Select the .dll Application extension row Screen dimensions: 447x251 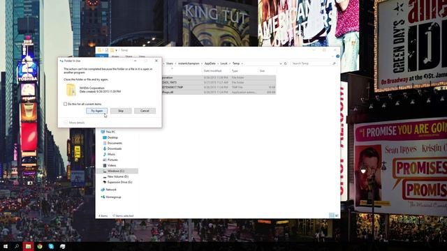coord(219,92)
